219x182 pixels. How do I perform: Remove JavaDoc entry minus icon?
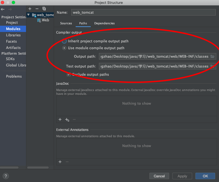point(74,119)
